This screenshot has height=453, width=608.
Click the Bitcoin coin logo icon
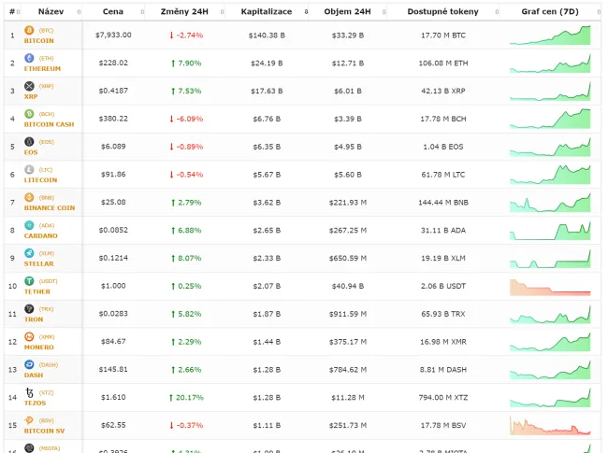pos(29,30)
